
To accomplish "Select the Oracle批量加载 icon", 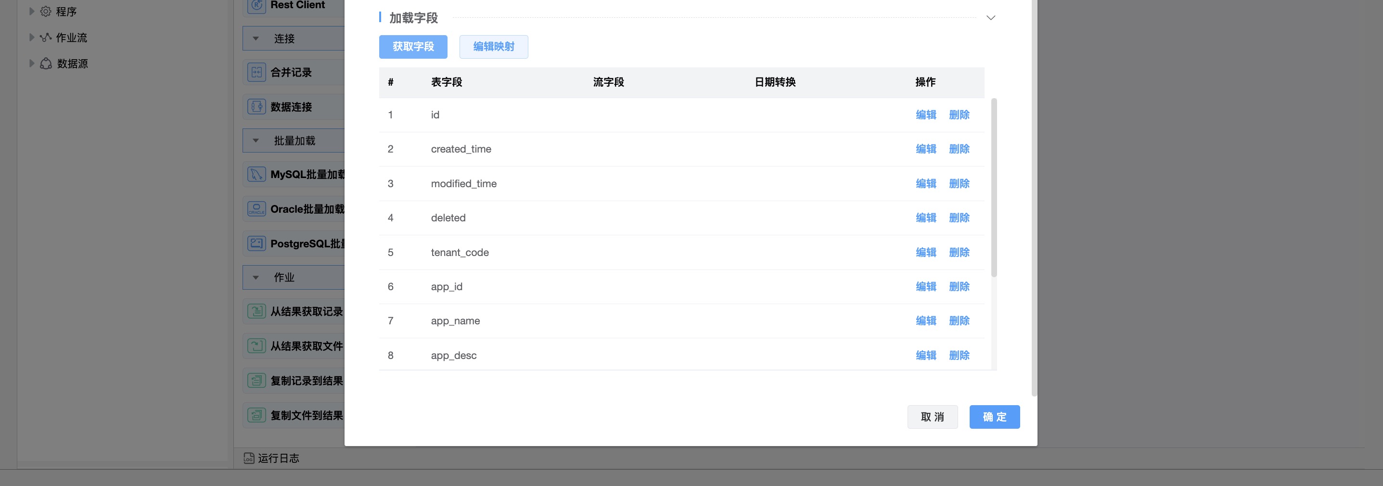I will coord(256,209).
